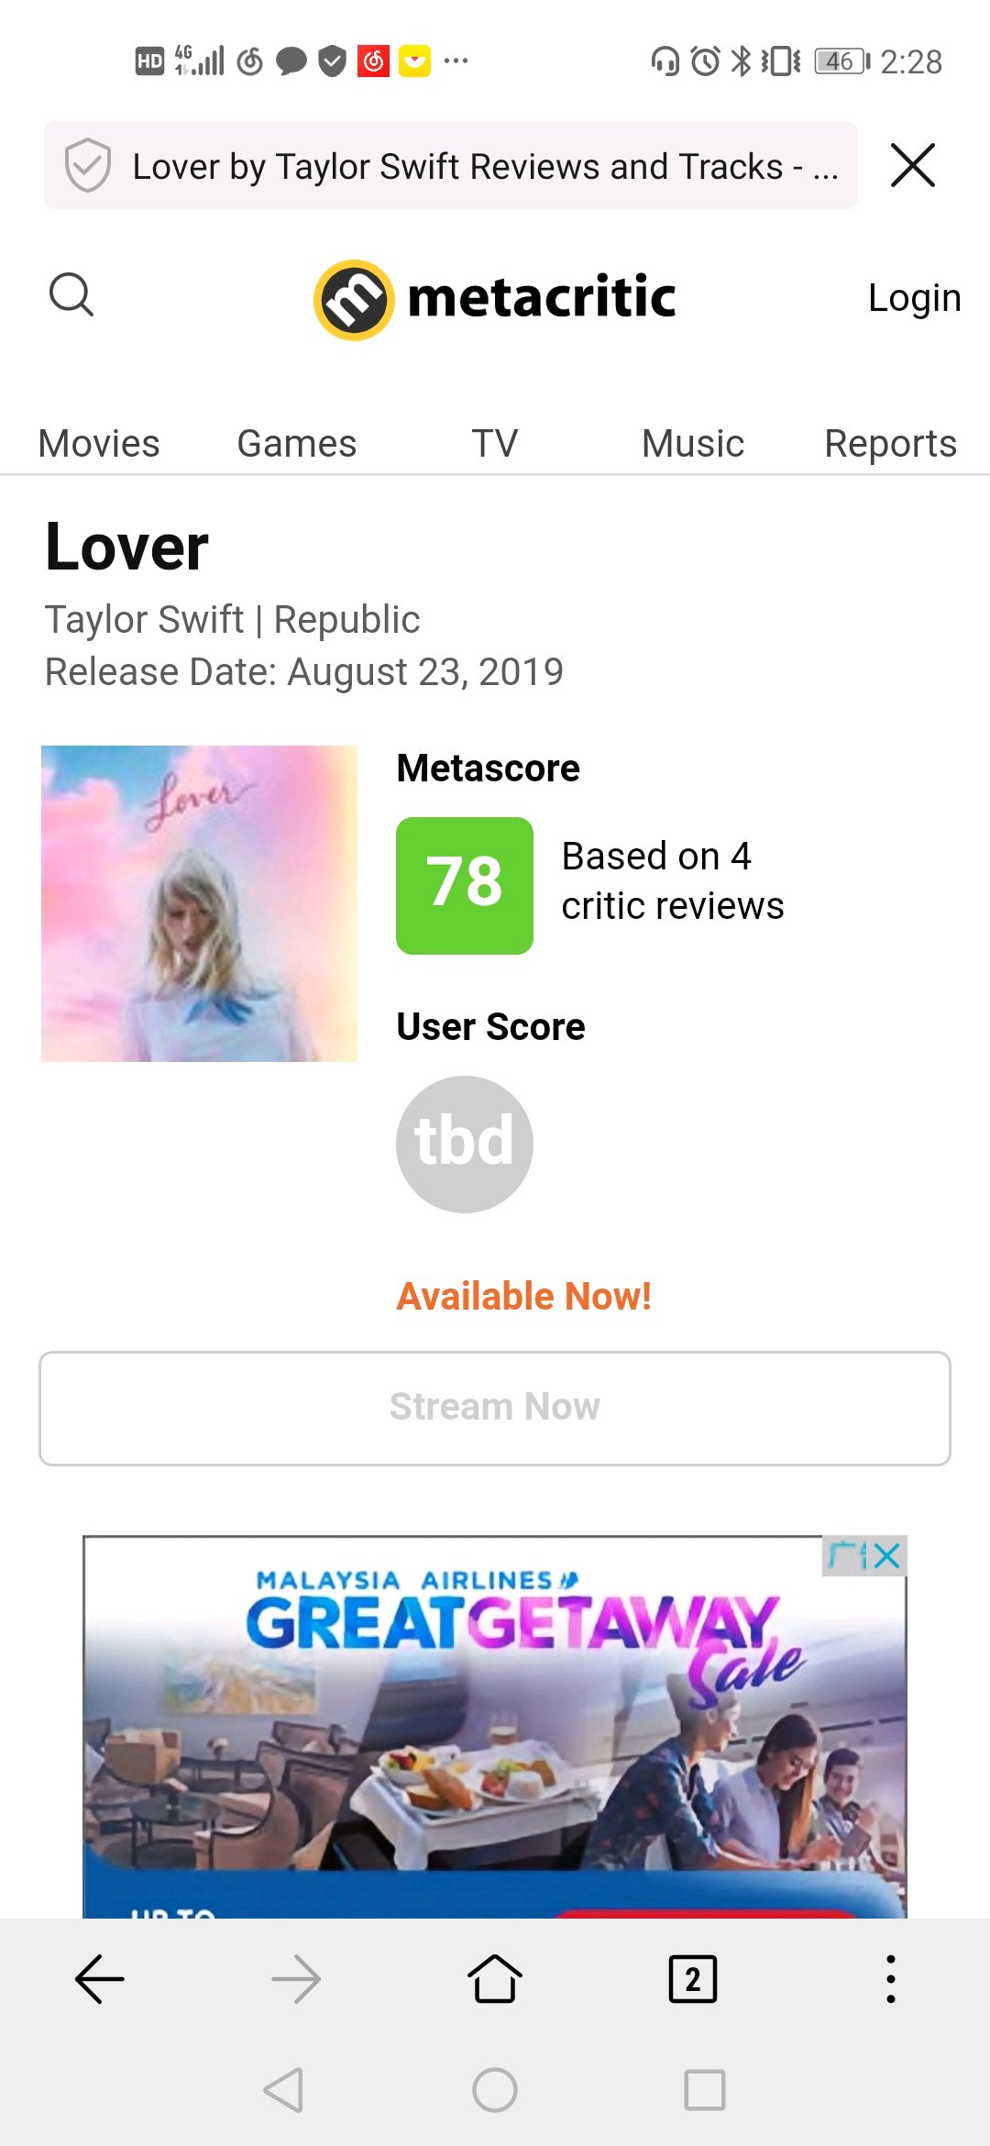Tap the green 78 Metascore box
This screenshot has width=990, height=2146.
(465, 885)
